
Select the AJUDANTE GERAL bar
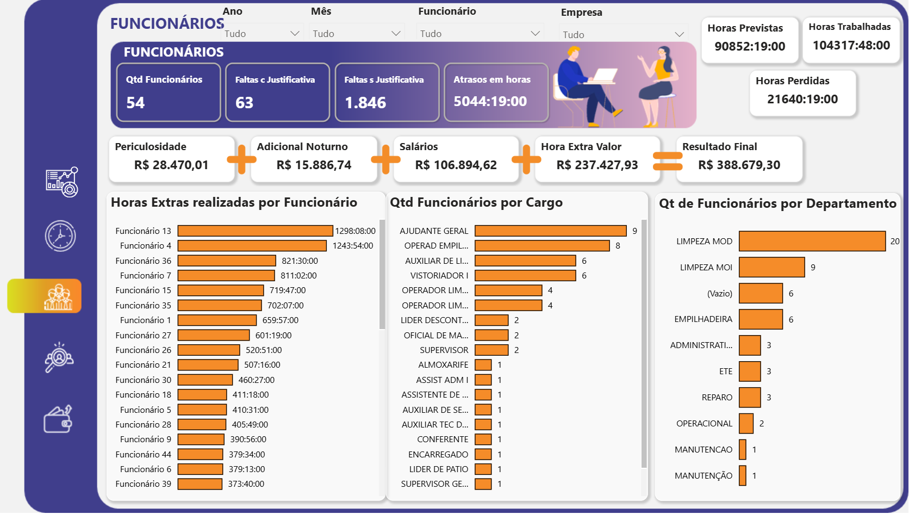(x=550, y=231)
